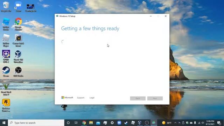Minimize the Windows 10 Setup window
The image size is (224, 126).
[151, 16]
